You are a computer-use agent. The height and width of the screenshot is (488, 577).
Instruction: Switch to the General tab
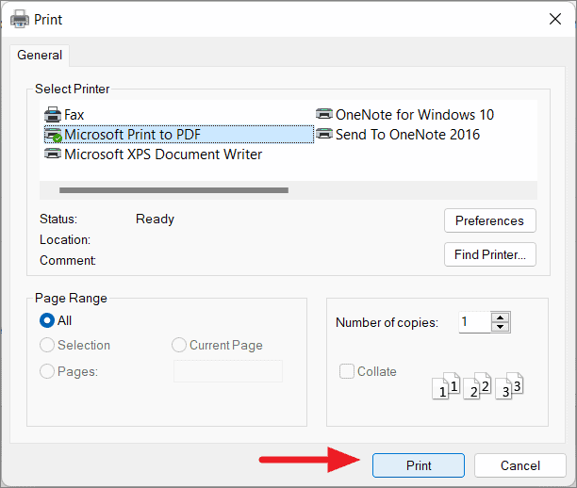(x=40, y=56)
